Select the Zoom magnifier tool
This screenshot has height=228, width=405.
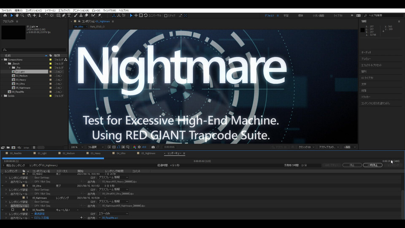coord(22,16)
